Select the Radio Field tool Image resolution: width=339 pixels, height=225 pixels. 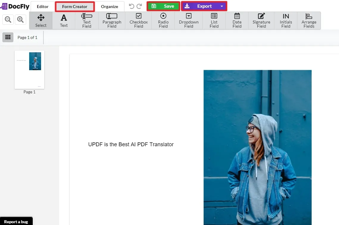point(163,20)
